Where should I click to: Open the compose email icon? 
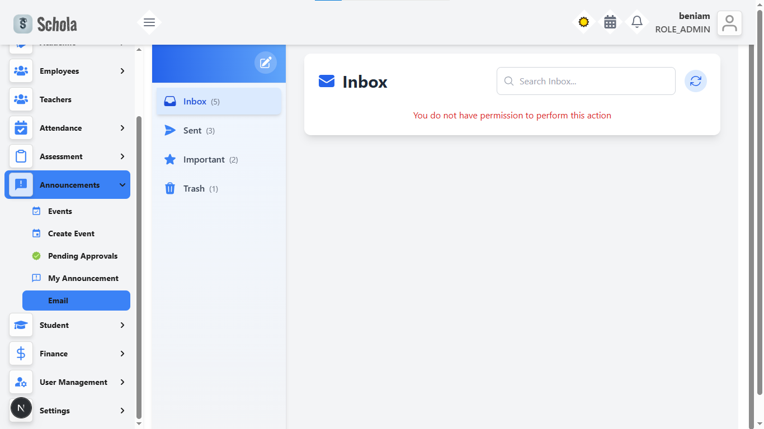point(266,63)
